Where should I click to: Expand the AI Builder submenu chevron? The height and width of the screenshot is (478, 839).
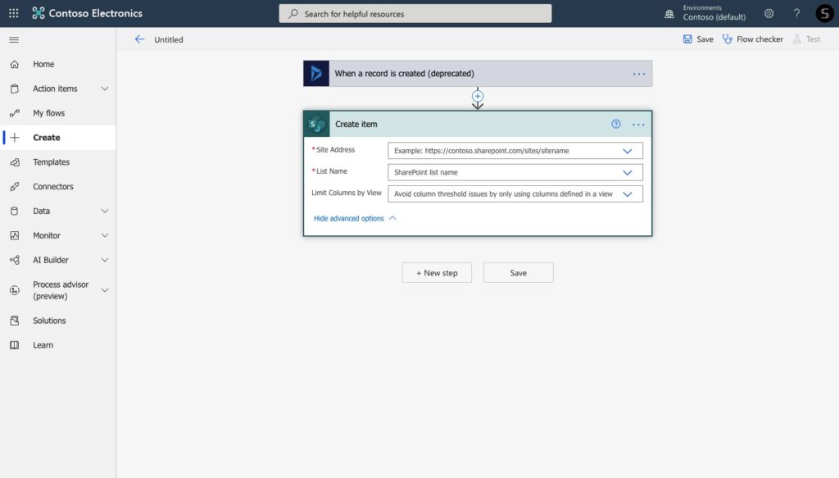tap(105, 260)
